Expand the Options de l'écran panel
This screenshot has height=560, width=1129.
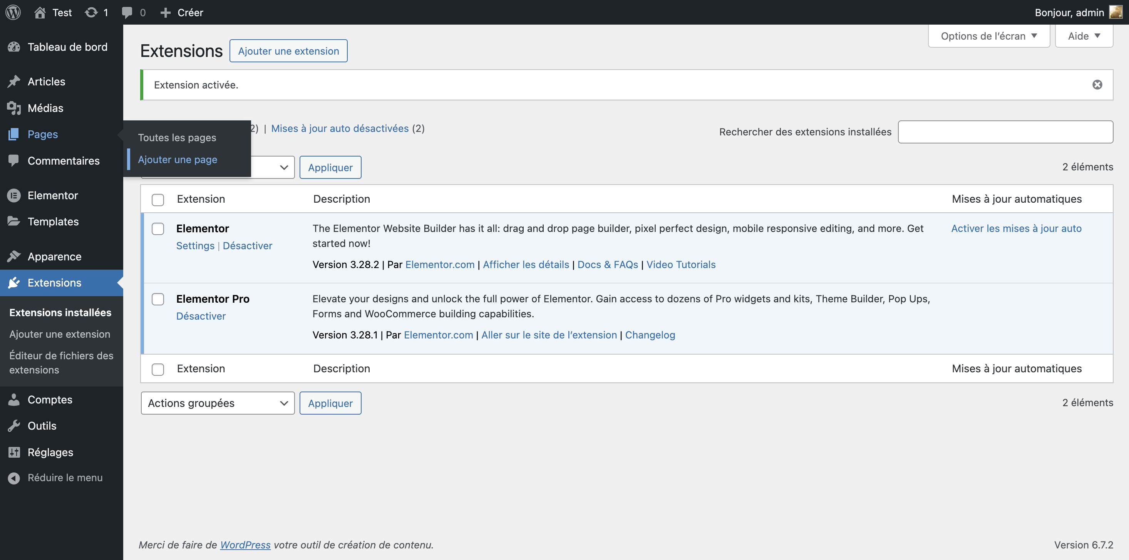988,36
